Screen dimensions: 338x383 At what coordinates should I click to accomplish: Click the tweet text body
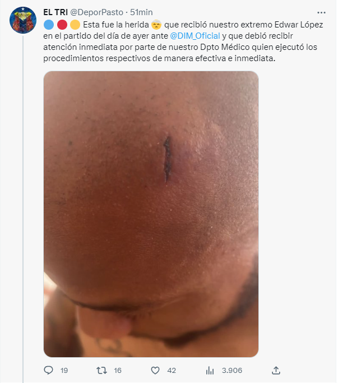(x=183, y=41)
